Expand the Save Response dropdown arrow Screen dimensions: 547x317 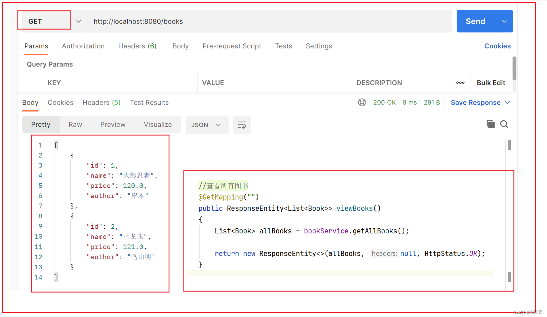coord(508,103)
